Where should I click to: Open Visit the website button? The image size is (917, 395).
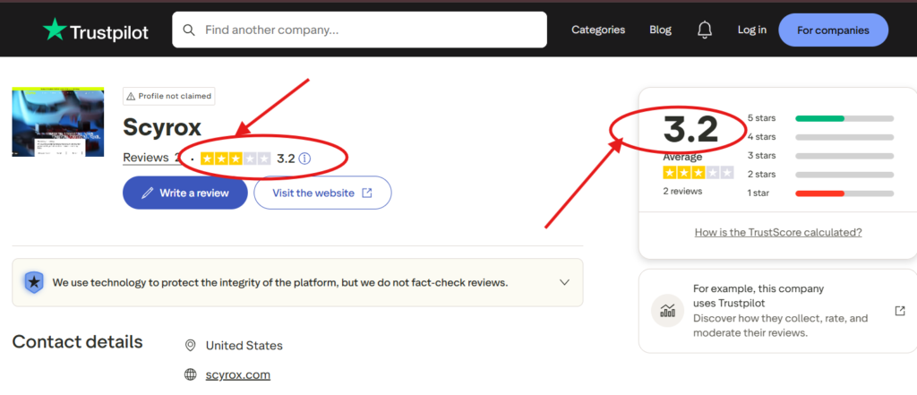[322, 193]
